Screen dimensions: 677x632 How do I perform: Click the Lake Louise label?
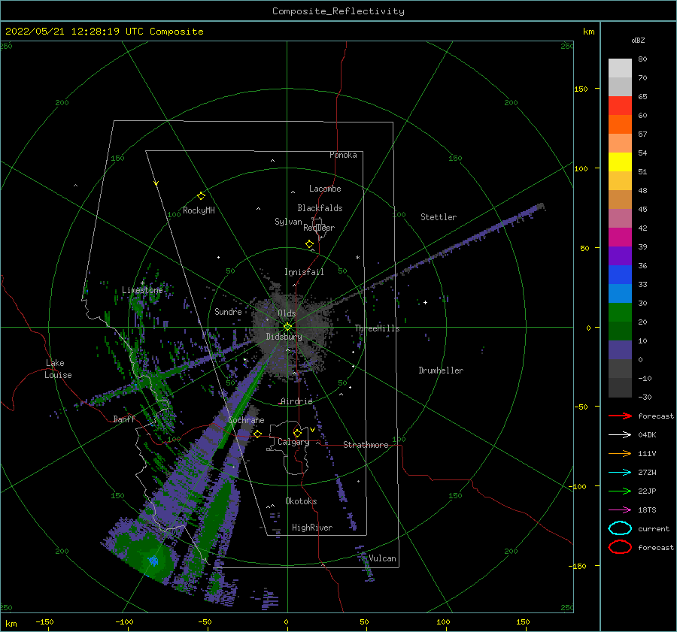tap(58, 369)
